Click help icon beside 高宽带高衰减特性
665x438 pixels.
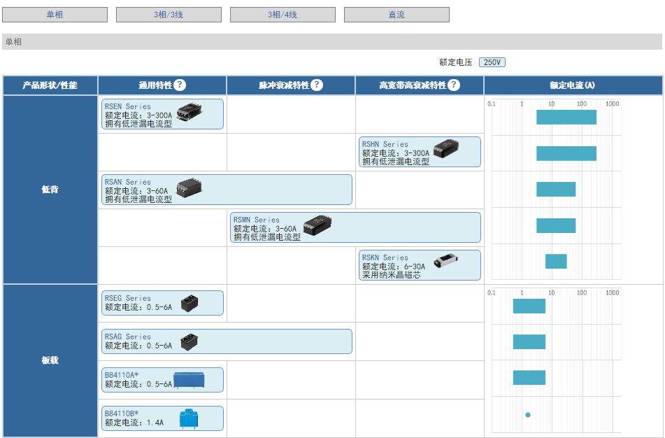[454, 85]
